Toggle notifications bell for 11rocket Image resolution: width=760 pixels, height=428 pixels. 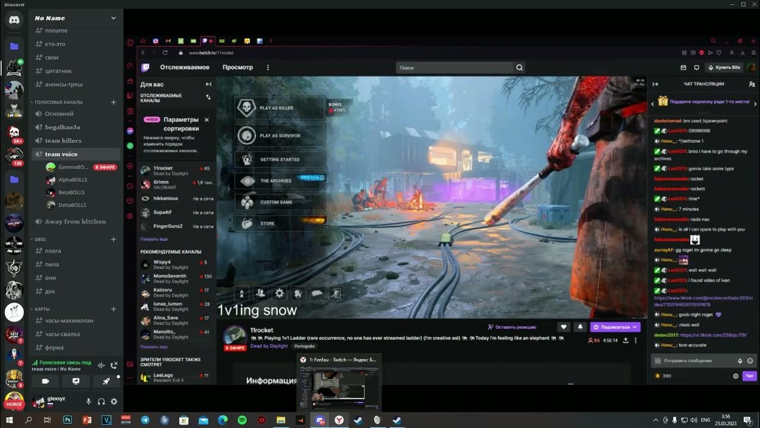coord(580,327)
